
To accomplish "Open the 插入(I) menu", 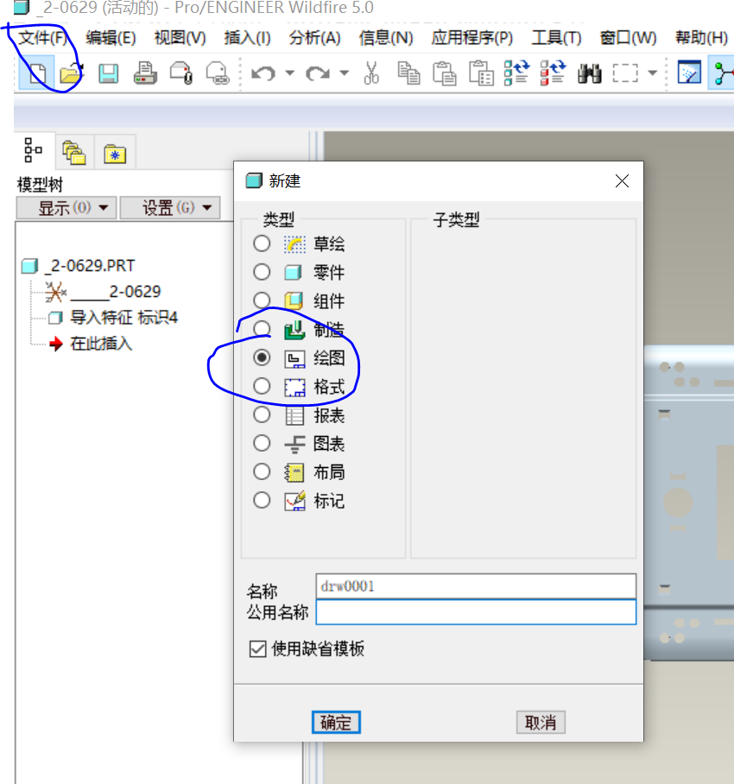I will coord(247,37).
